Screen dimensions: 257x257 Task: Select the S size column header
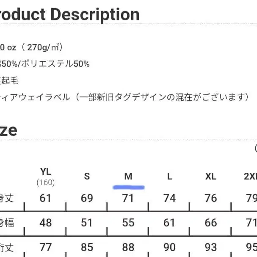point(87,176)
